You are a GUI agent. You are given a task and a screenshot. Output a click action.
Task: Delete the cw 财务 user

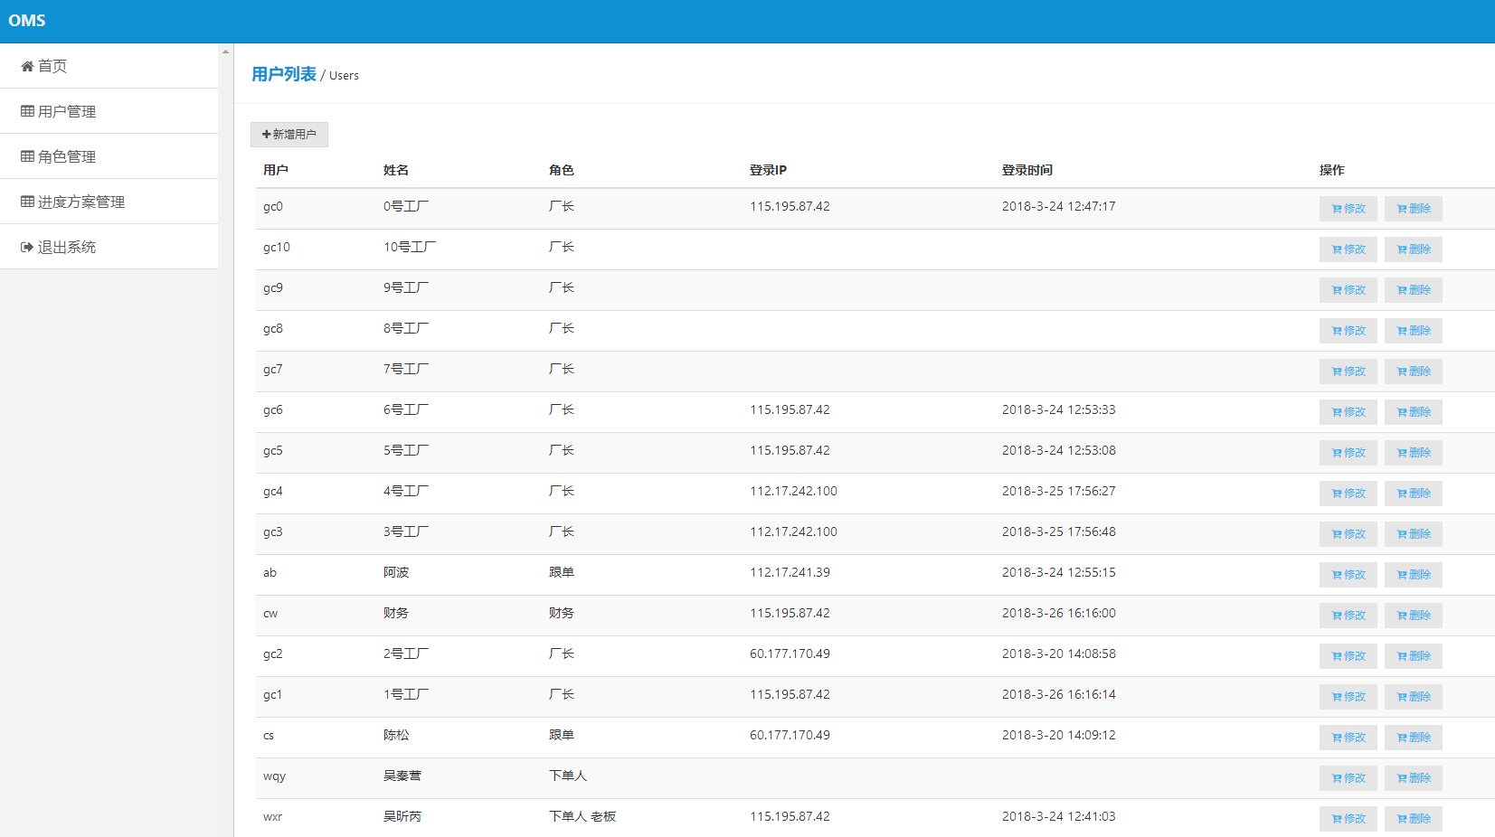(1414, 616)
